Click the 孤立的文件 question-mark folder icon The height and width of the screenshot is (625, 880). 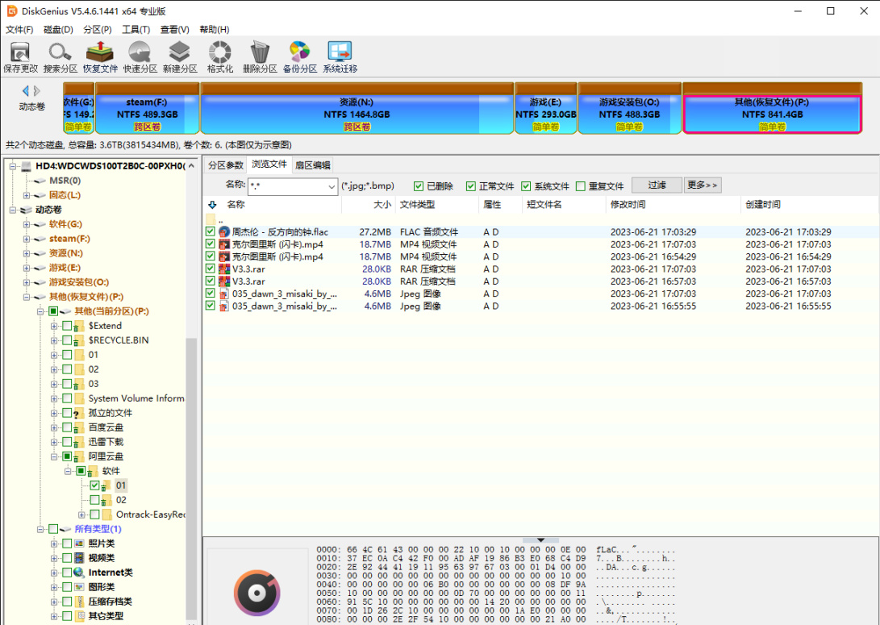point(80,413)
